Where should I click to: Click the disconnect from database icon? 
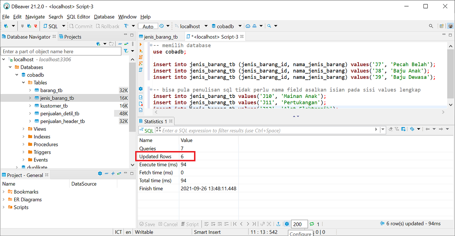pos(35,26)
